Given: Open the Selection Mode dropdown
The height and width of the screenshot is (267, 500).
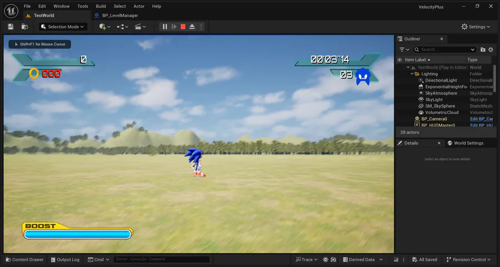Looking at the screenshot, I should click(x=62, y=27).
